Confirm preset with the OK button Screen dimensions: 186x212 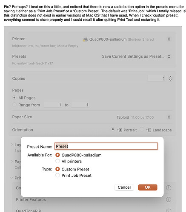[x=148, y=187]
